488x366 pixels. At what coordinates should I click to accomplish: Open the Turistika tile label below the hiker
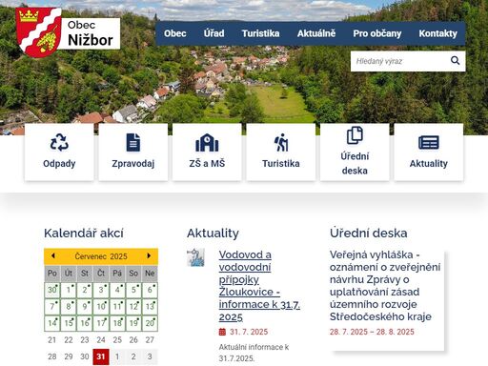click(x=281, y=164)
